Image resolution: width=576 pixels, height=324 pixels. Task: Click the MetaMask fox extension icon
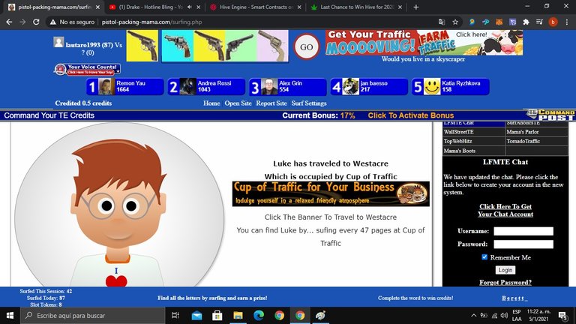tap(499, 22)
